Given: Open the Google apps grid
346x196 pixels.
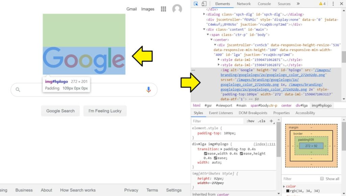Looking at the screenshot, I should (164, 9).
